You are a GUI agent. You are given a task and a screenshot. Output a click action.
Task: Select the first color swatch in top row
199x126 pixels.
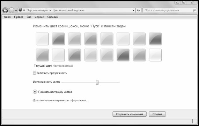pos(42,39)
